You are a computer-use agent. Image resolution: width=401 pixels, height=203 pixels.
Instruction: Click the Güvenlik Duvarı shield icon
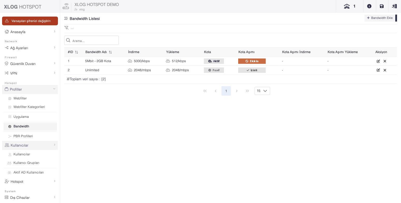click(x=7, y=64)
